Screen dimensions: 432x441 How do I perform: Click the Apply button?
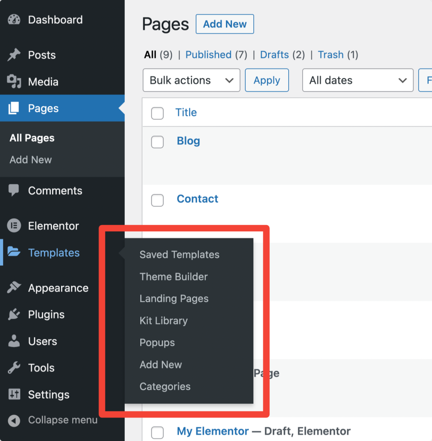coord(267,80)
